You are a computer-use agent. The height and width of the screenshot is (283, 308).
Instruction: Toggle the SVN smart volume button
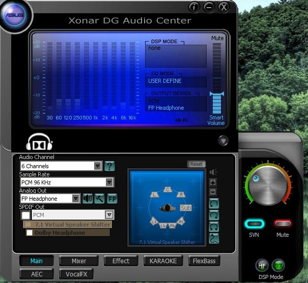(x=255, y=224)
